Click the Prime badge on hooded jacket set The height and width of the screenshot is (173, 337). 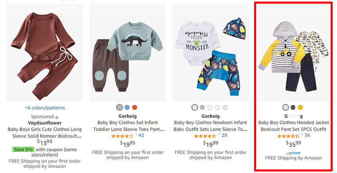(293, 153)
